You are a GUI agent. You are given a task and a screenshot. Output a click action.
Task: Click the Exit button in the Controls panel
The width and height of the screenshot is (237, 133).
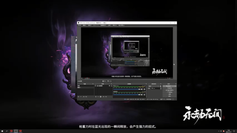pyautogui.click(x=169, y=96)
